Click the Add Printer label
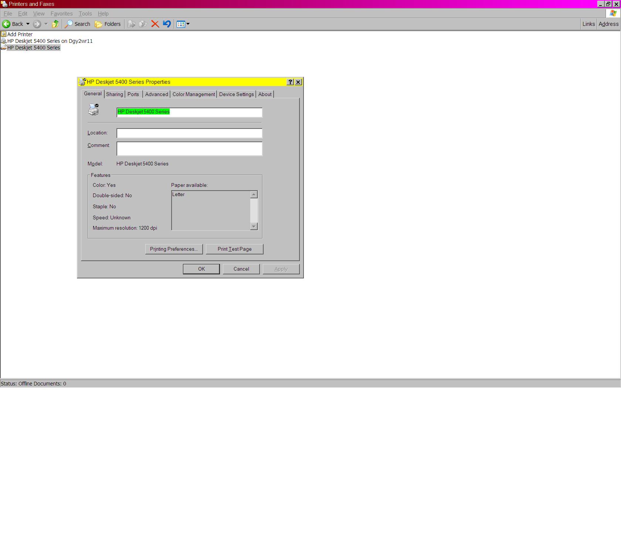Screen dimensions: 621x535 tap(20, 34)
